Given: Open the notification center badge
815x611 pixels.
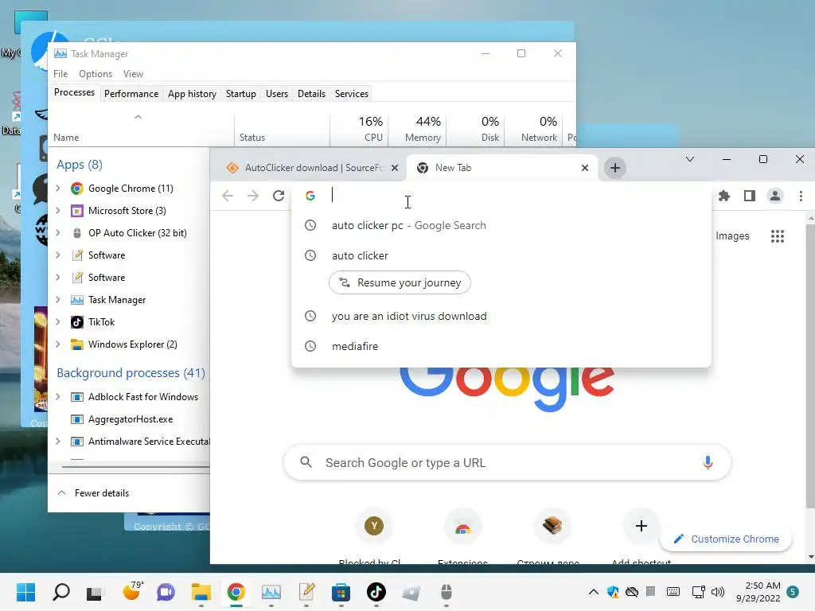Looking at the screenshot, I should point(793,592).
